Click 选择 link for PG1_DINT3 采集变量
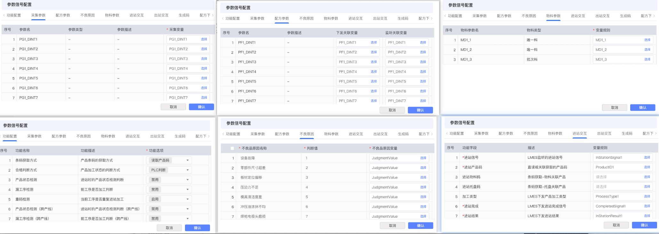659x234 pixels. tap(204, 59)
